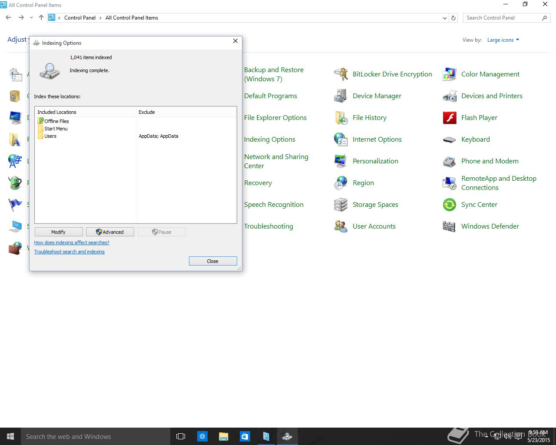Expand the address bar history dropdown
Screen dimensions: 556x445
[x=444, y=18]
